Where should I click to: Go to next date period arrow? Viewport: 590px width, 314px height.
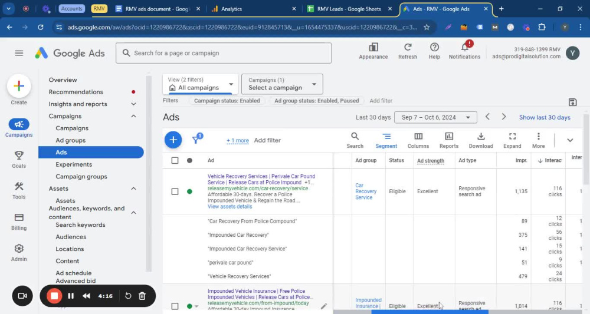tap(503, 117)
